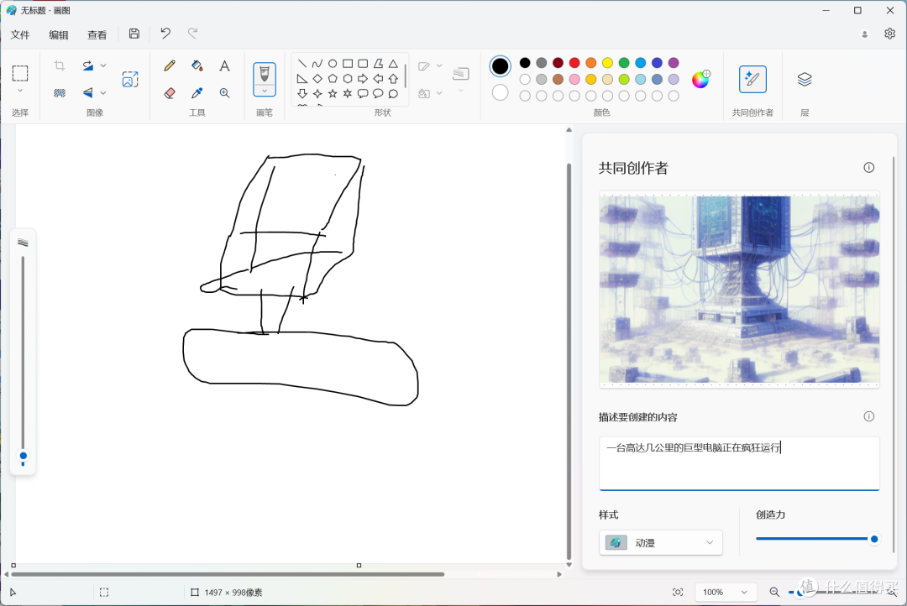Click the undo arrow
907x606 pixels.
pyautogui.click(x=165, y=34)
